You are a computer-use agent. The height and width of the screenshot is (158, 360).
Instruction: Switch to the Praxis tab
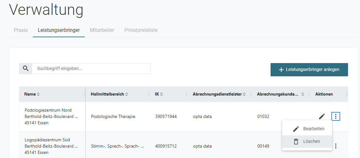point(21,30)
